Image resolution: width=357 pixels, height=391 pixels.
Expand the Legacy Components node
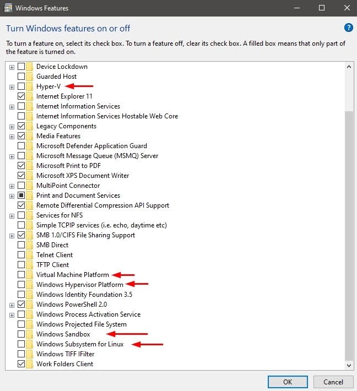[12, 127]
